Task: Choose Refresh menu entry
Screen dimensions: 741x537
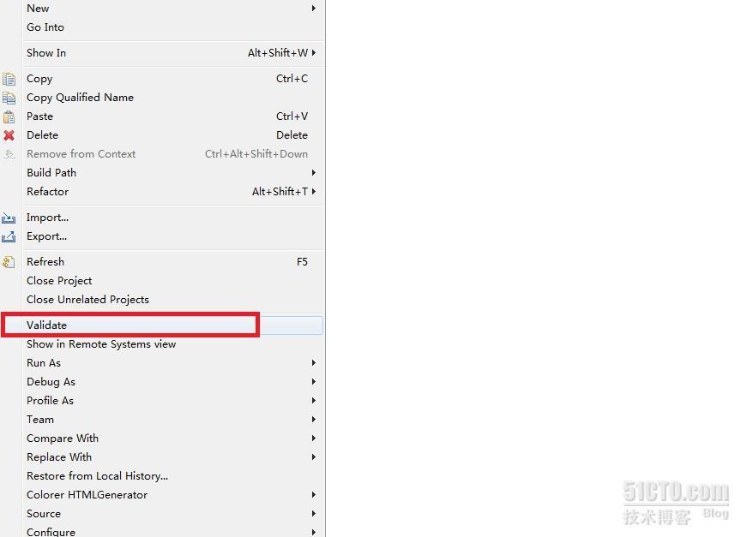Action: coord(162,262)
